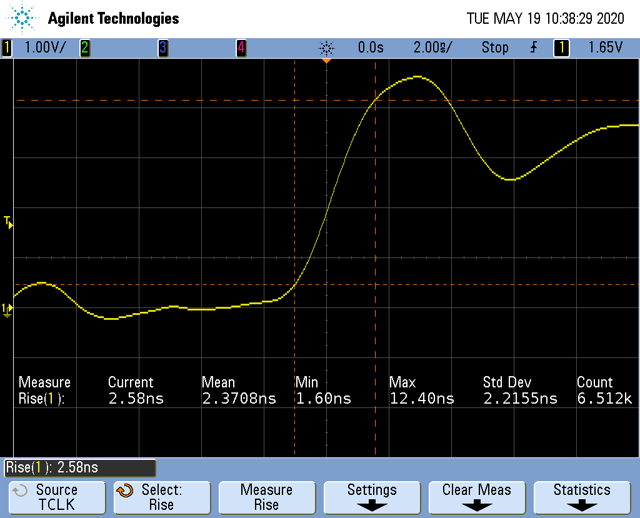
Task: Click the Measure column header
Action: [x=44, y=382]
